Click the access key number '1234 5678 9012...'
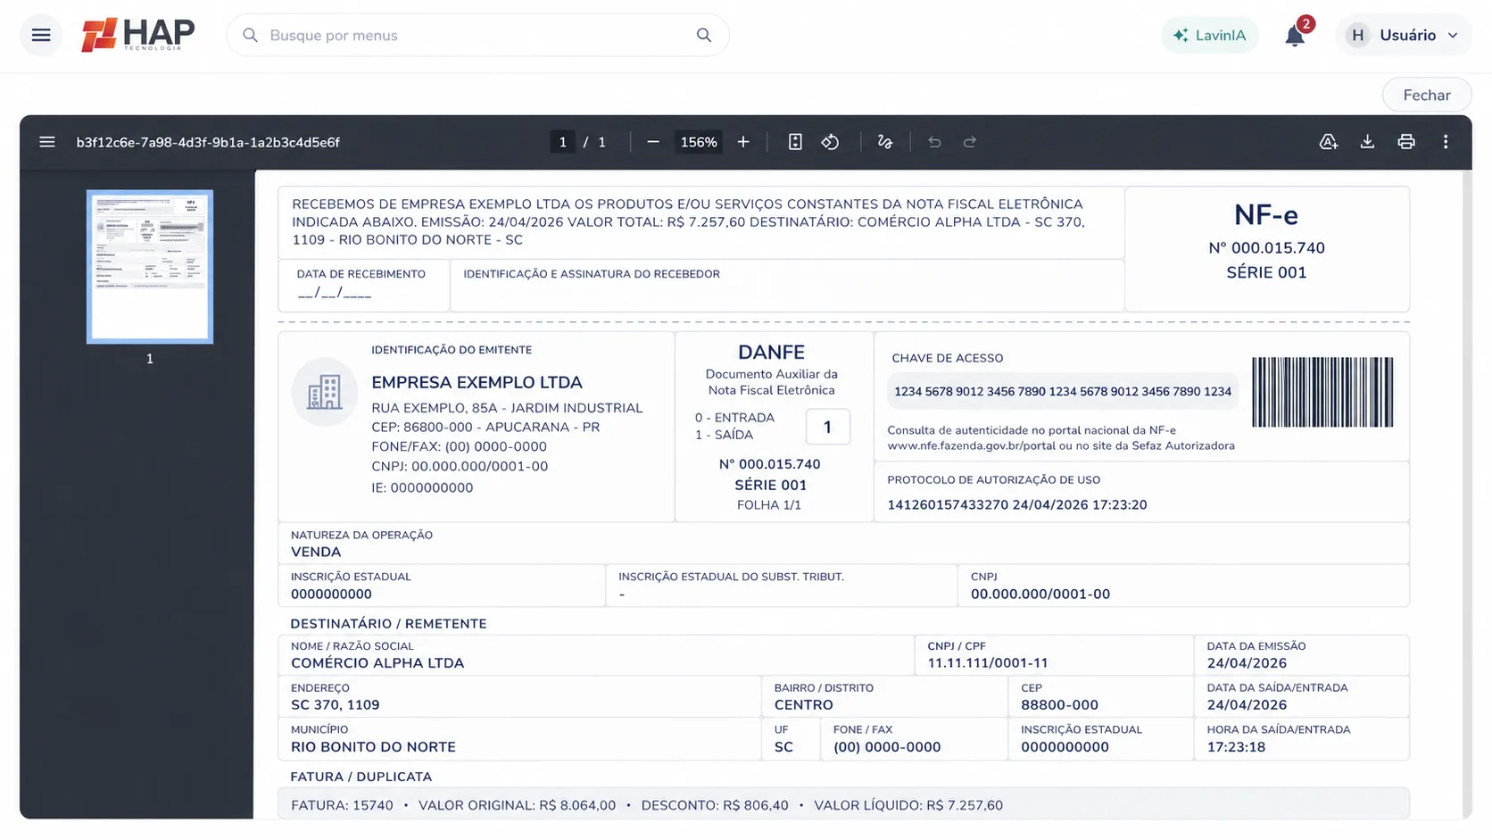Screen dimensions: 1492x840 click(1063, 392)
